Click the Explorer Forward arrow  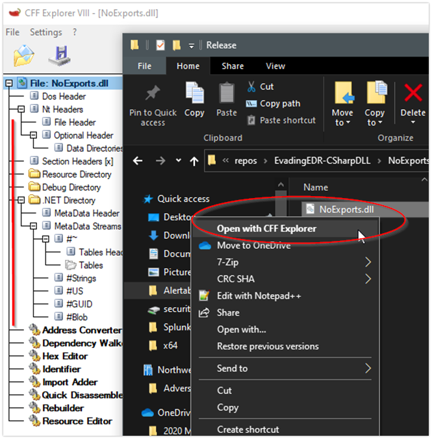[160, 160]
